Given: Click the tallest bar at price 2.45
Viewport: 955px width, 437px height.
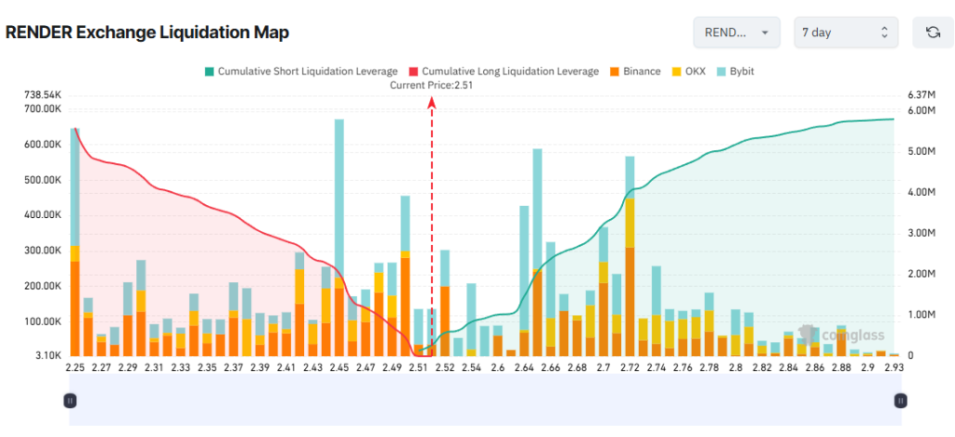Looking at the screenshot, I should click(339, 238).
